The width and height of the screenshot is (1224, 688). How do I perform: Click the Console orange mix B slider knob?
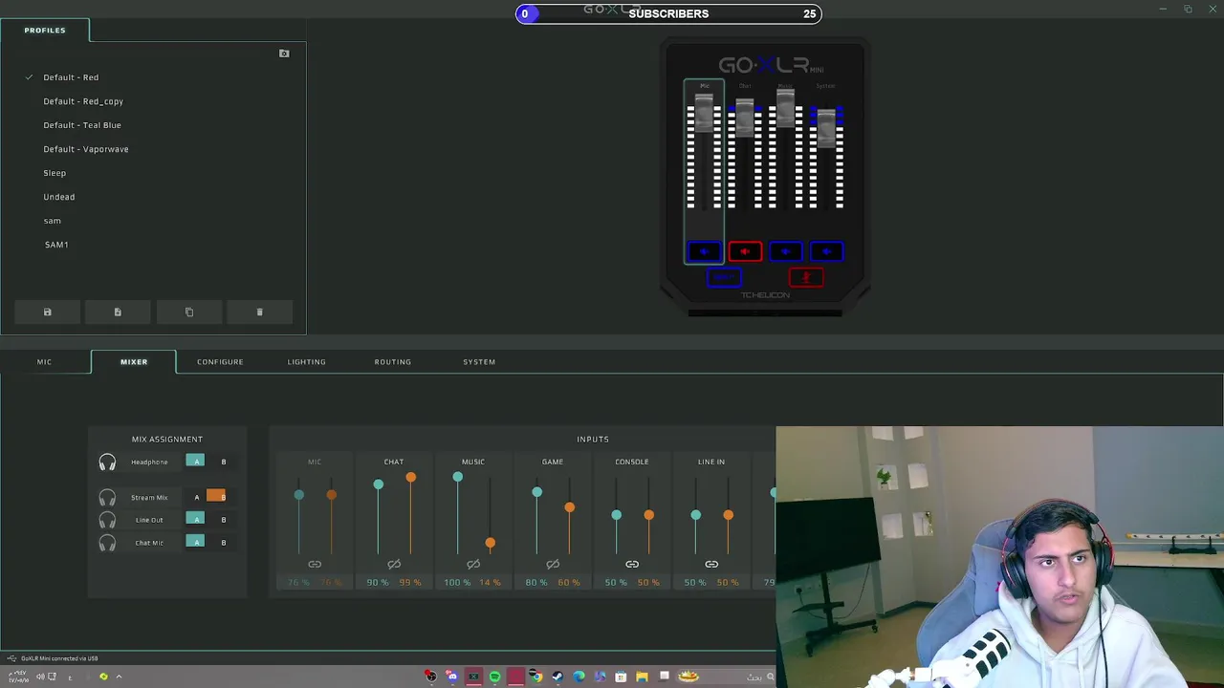pos(648,515)
